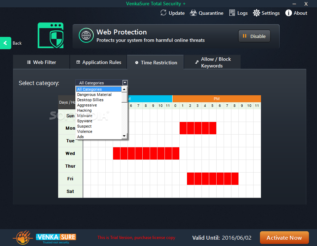Viewport: 317px width, 246px height.
Task: Click the green Back arrow
Action: pos(5,43)
